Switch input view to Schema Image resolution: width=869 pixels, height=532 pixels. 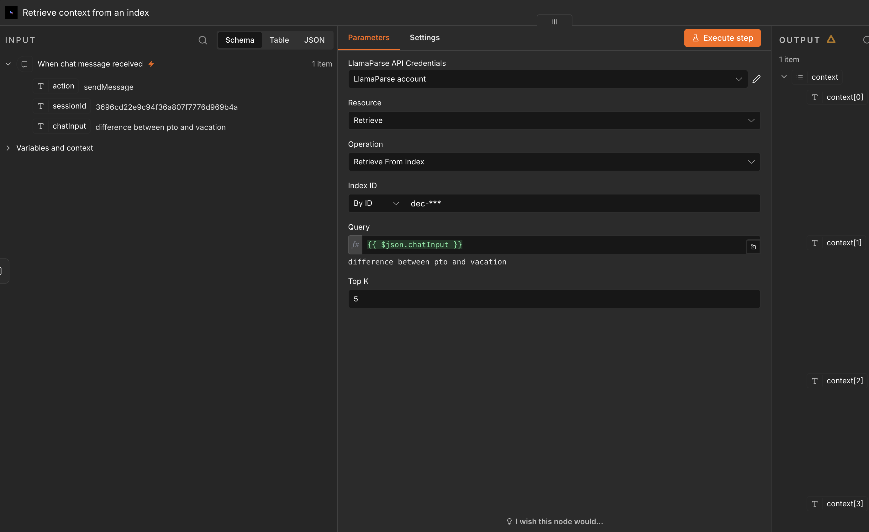pyautogui.click(x=240, y=40)
